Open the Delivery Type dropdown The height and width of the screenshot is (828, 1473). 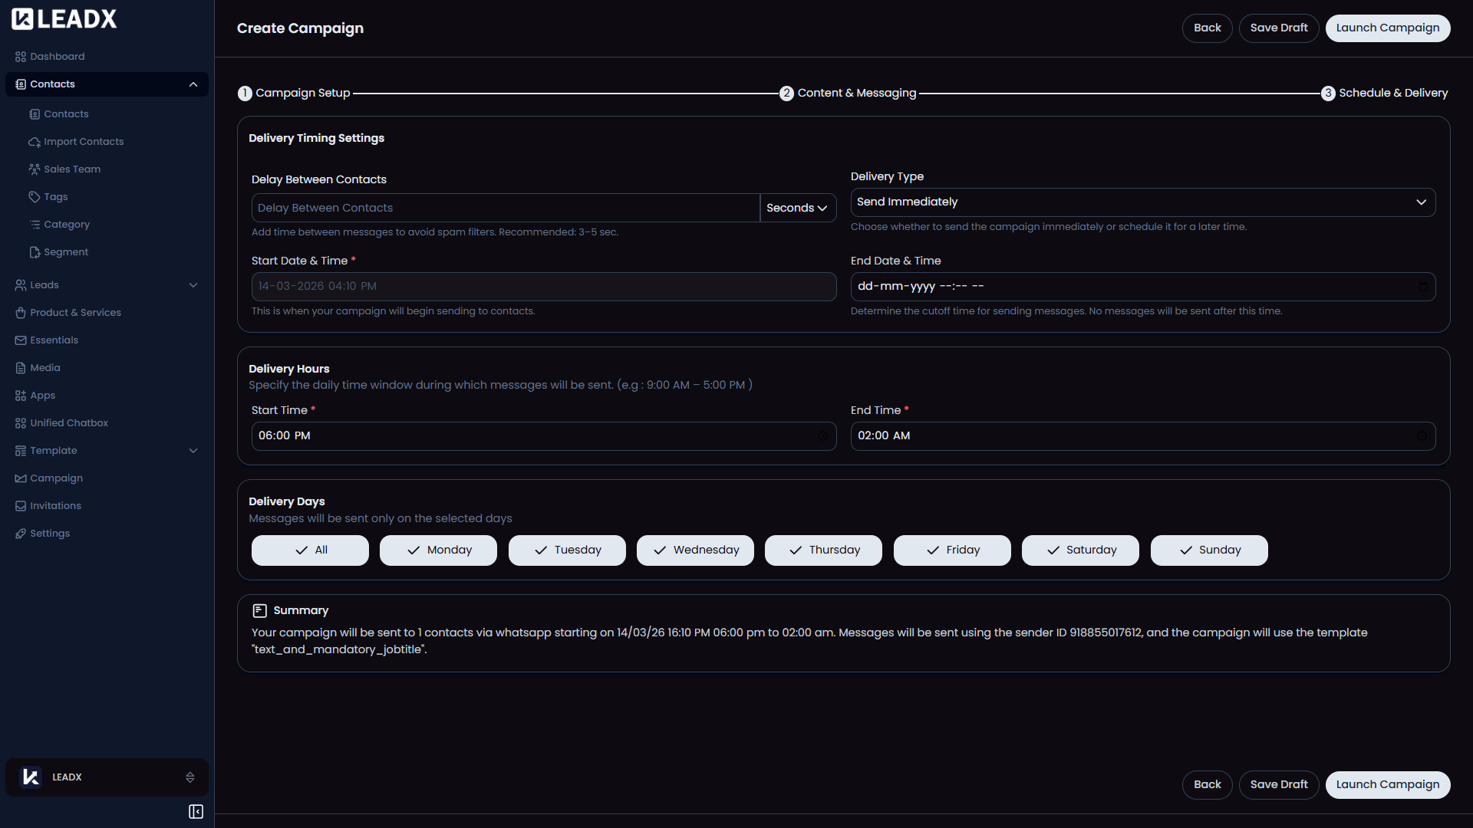(1143, 202)
